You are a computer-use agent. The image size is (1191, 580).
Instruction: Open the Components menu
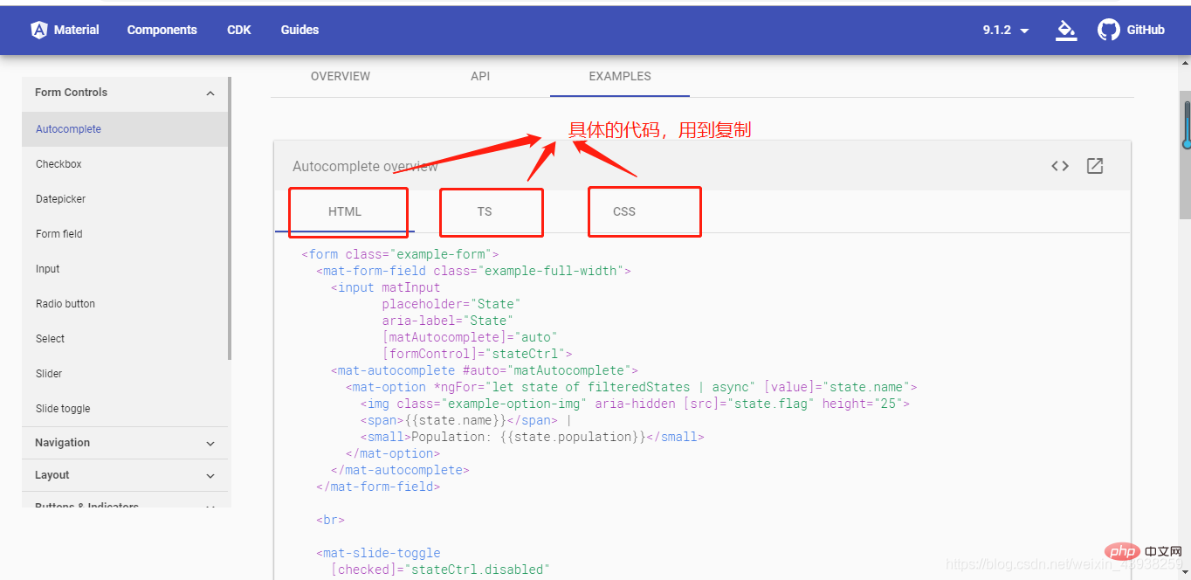coord(162,30)
